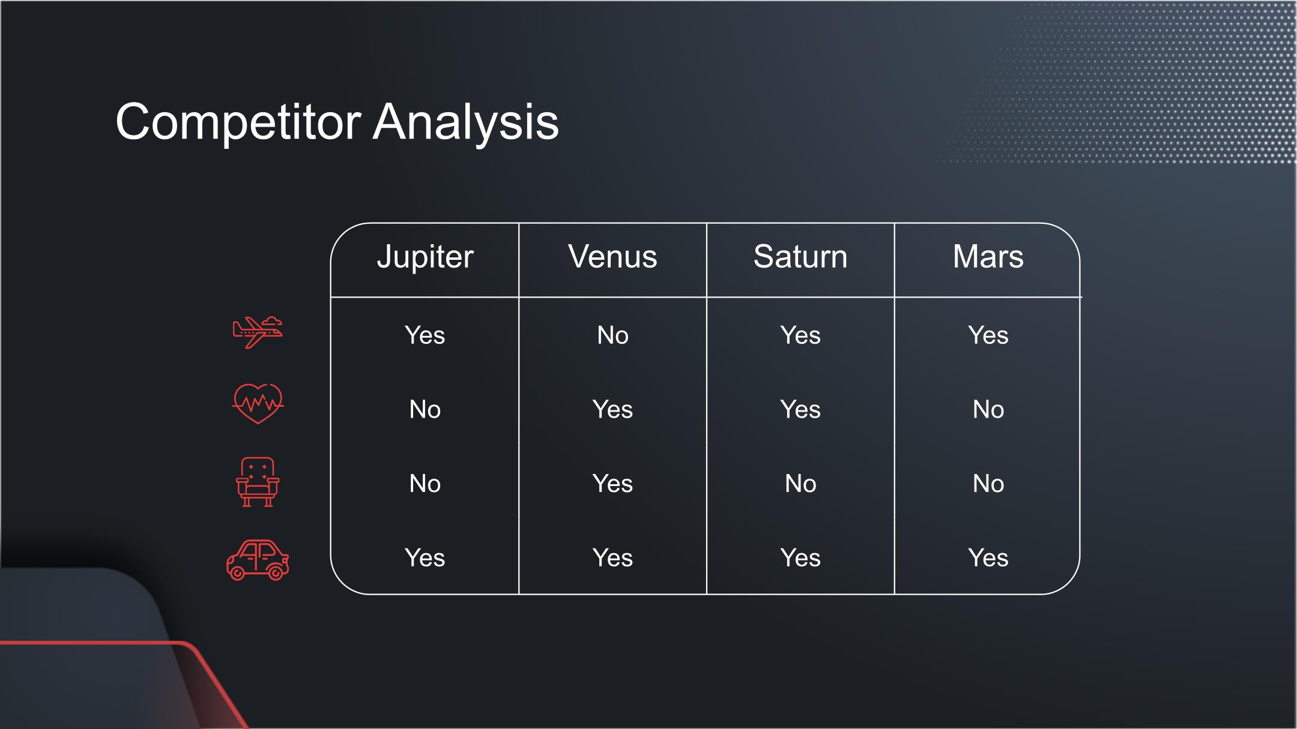Screen dimensions: 1297x729
Task: Select Venus's Yes cell in the armchair row
Action: (612, 483)
